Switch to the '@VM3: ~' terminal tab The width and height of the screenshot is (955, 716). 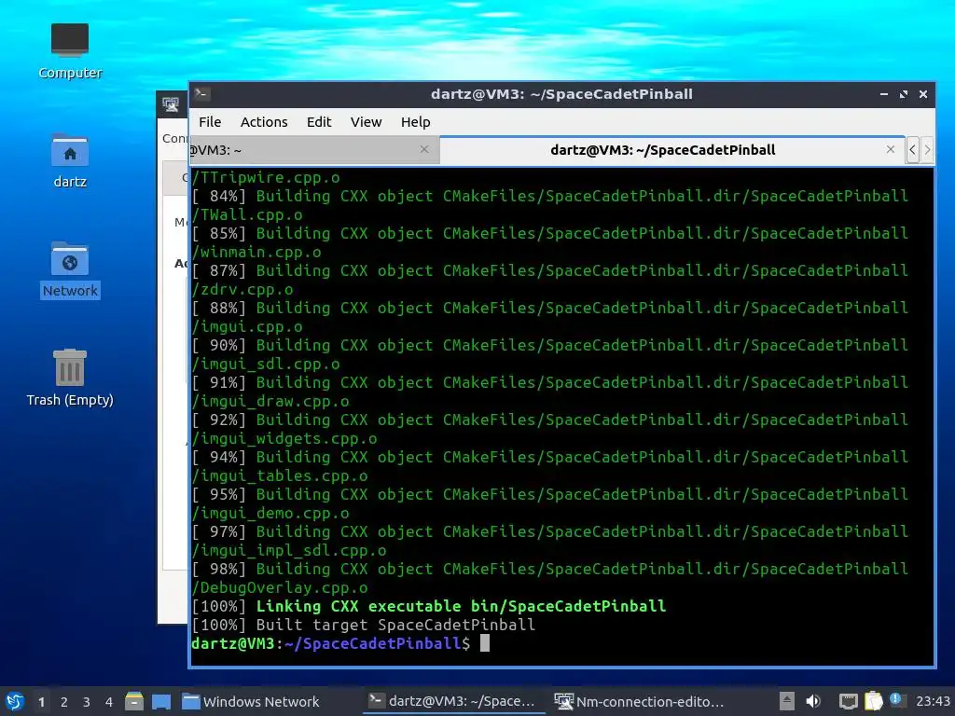pos(314,150)
